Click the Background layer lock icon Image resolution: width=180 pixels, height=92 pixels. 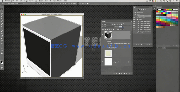(x=129, y=62)
